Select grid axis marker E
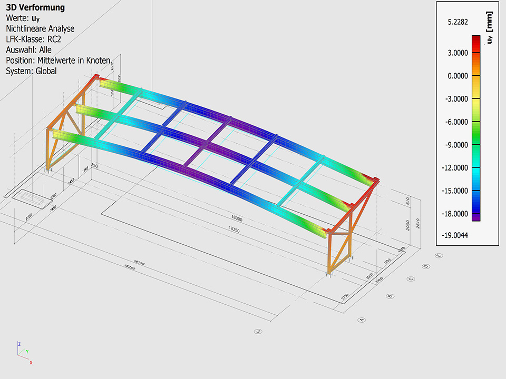 pyautogui.click(x=439, y=256)
